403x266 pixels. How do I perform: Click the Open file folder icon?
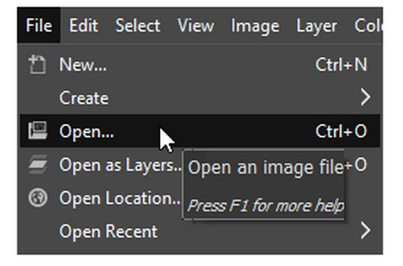click(38, 130)
